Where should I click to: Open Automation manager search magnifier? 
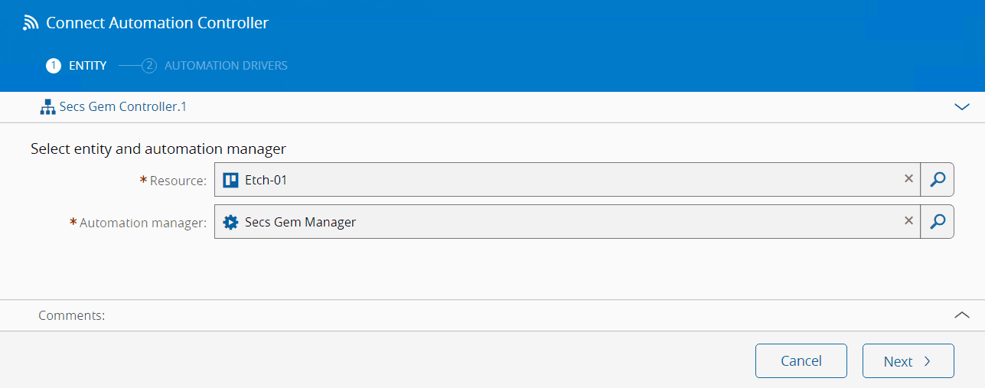tap(937, 222)
